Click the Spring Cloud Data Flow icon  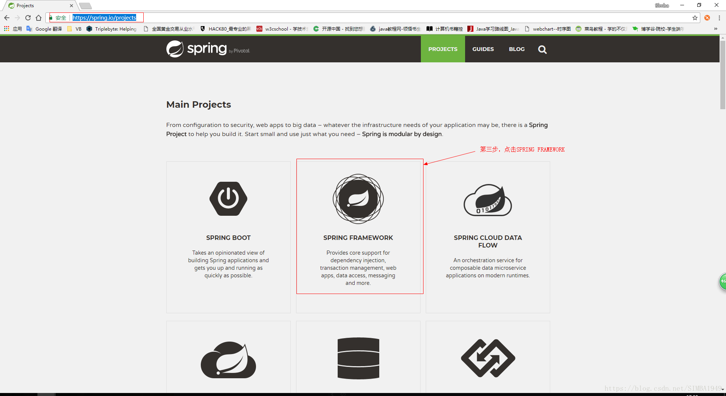point(488,200)
